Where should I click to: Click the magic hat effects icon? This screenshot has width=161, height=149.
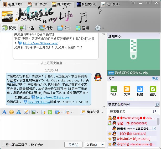[x=19, y=112]
